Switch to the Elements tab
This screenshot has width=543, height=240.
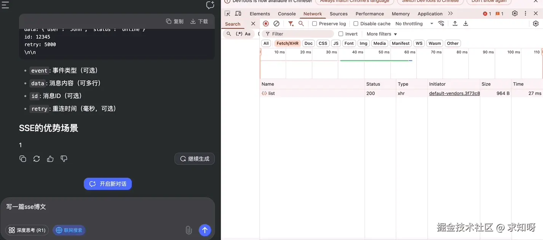[260, 14]
